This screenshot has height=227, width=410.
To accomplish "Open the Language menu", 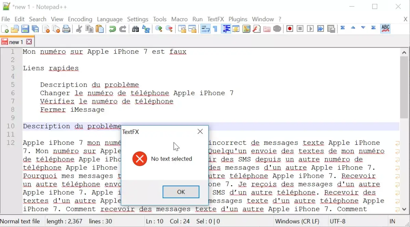I will pos(109,19).
